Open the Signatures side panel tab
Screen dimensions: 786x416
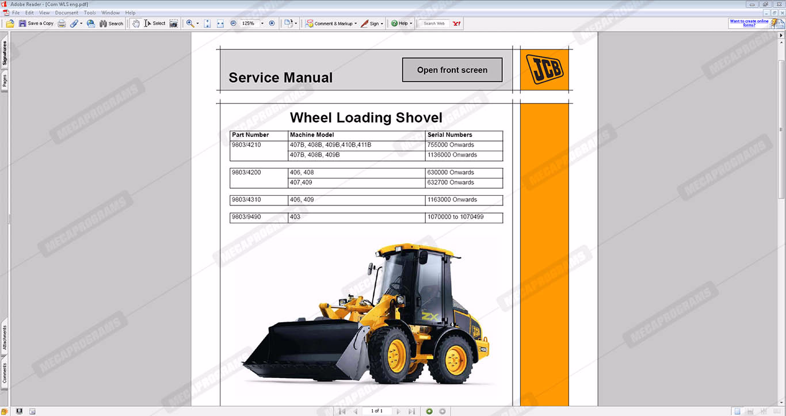pyautogui.click(x=5, y=53)
